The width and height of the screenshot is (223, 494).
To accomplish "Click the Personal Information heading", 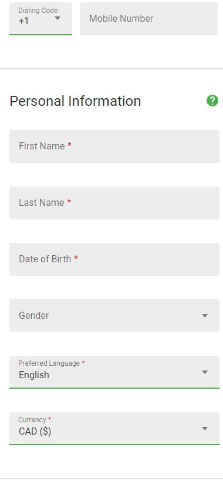I will [x=75, y=101].
